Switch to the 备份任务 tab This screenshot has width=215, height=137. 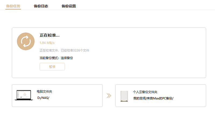pos(13,6)
